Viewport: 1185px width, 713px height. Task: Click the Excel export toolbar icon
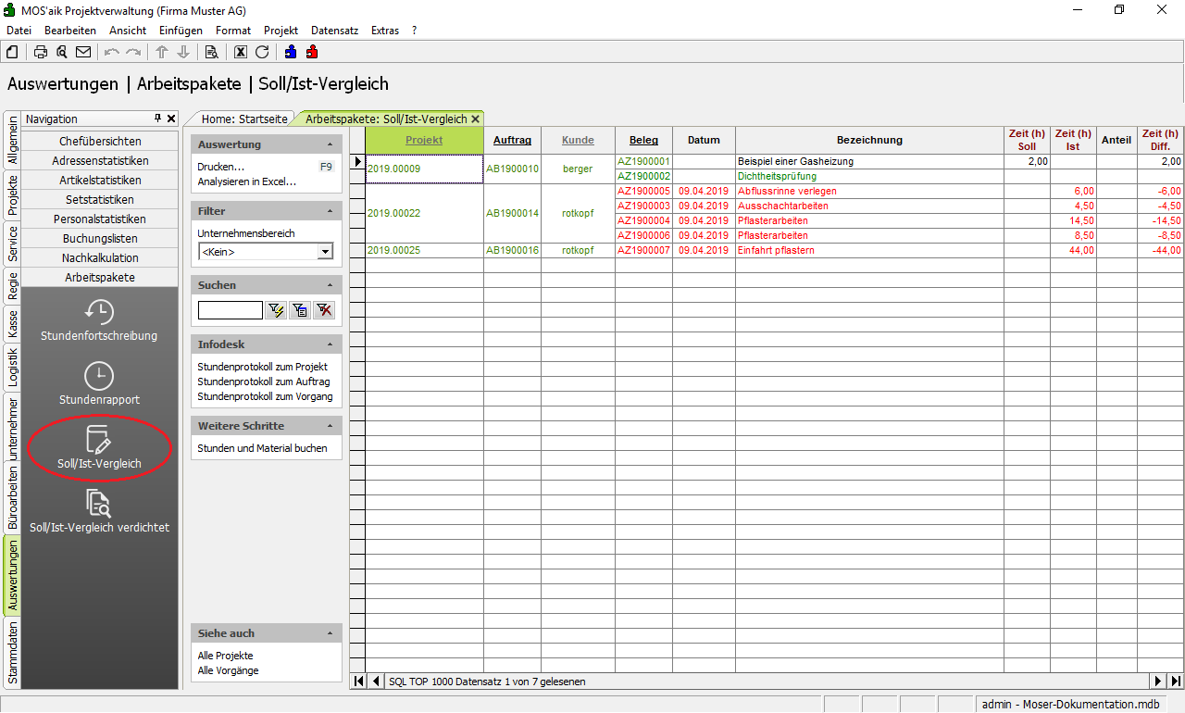pyautogui.click(x=241, y=52)
